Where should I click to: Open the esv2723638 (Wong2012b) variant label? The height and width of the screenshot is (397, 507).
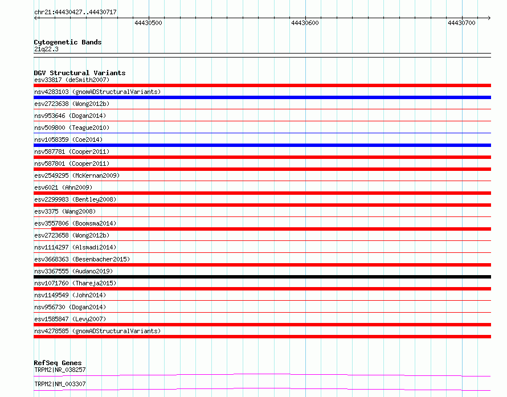[72, 104]
